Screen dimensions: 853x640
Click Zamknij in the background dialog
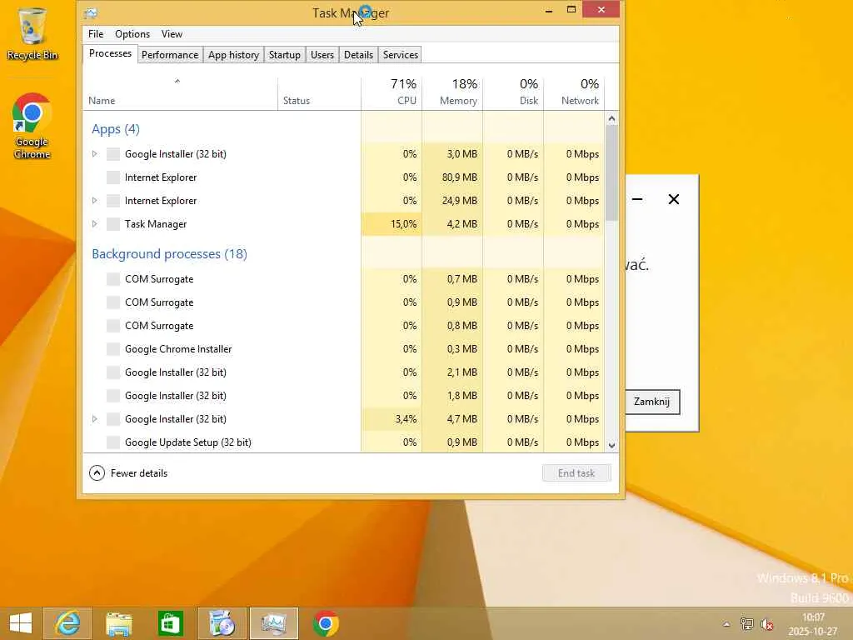(651, 402)
